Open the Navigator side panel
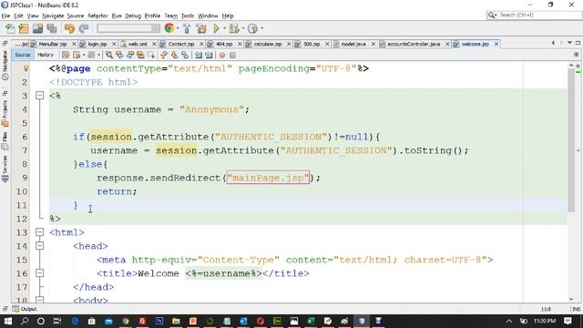Screen dimensions: 583x328 click(x=5, y=65)
